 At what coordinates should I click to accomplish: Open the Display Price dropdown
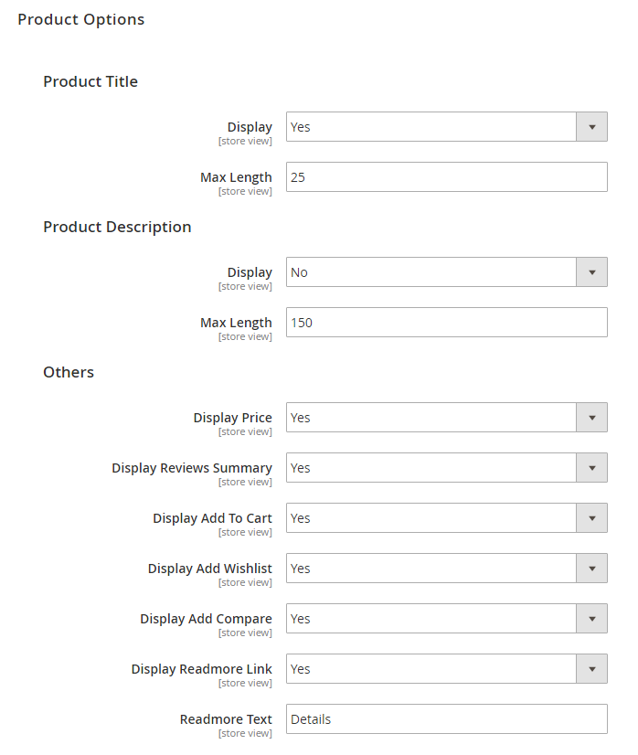[x=446, y=418]
